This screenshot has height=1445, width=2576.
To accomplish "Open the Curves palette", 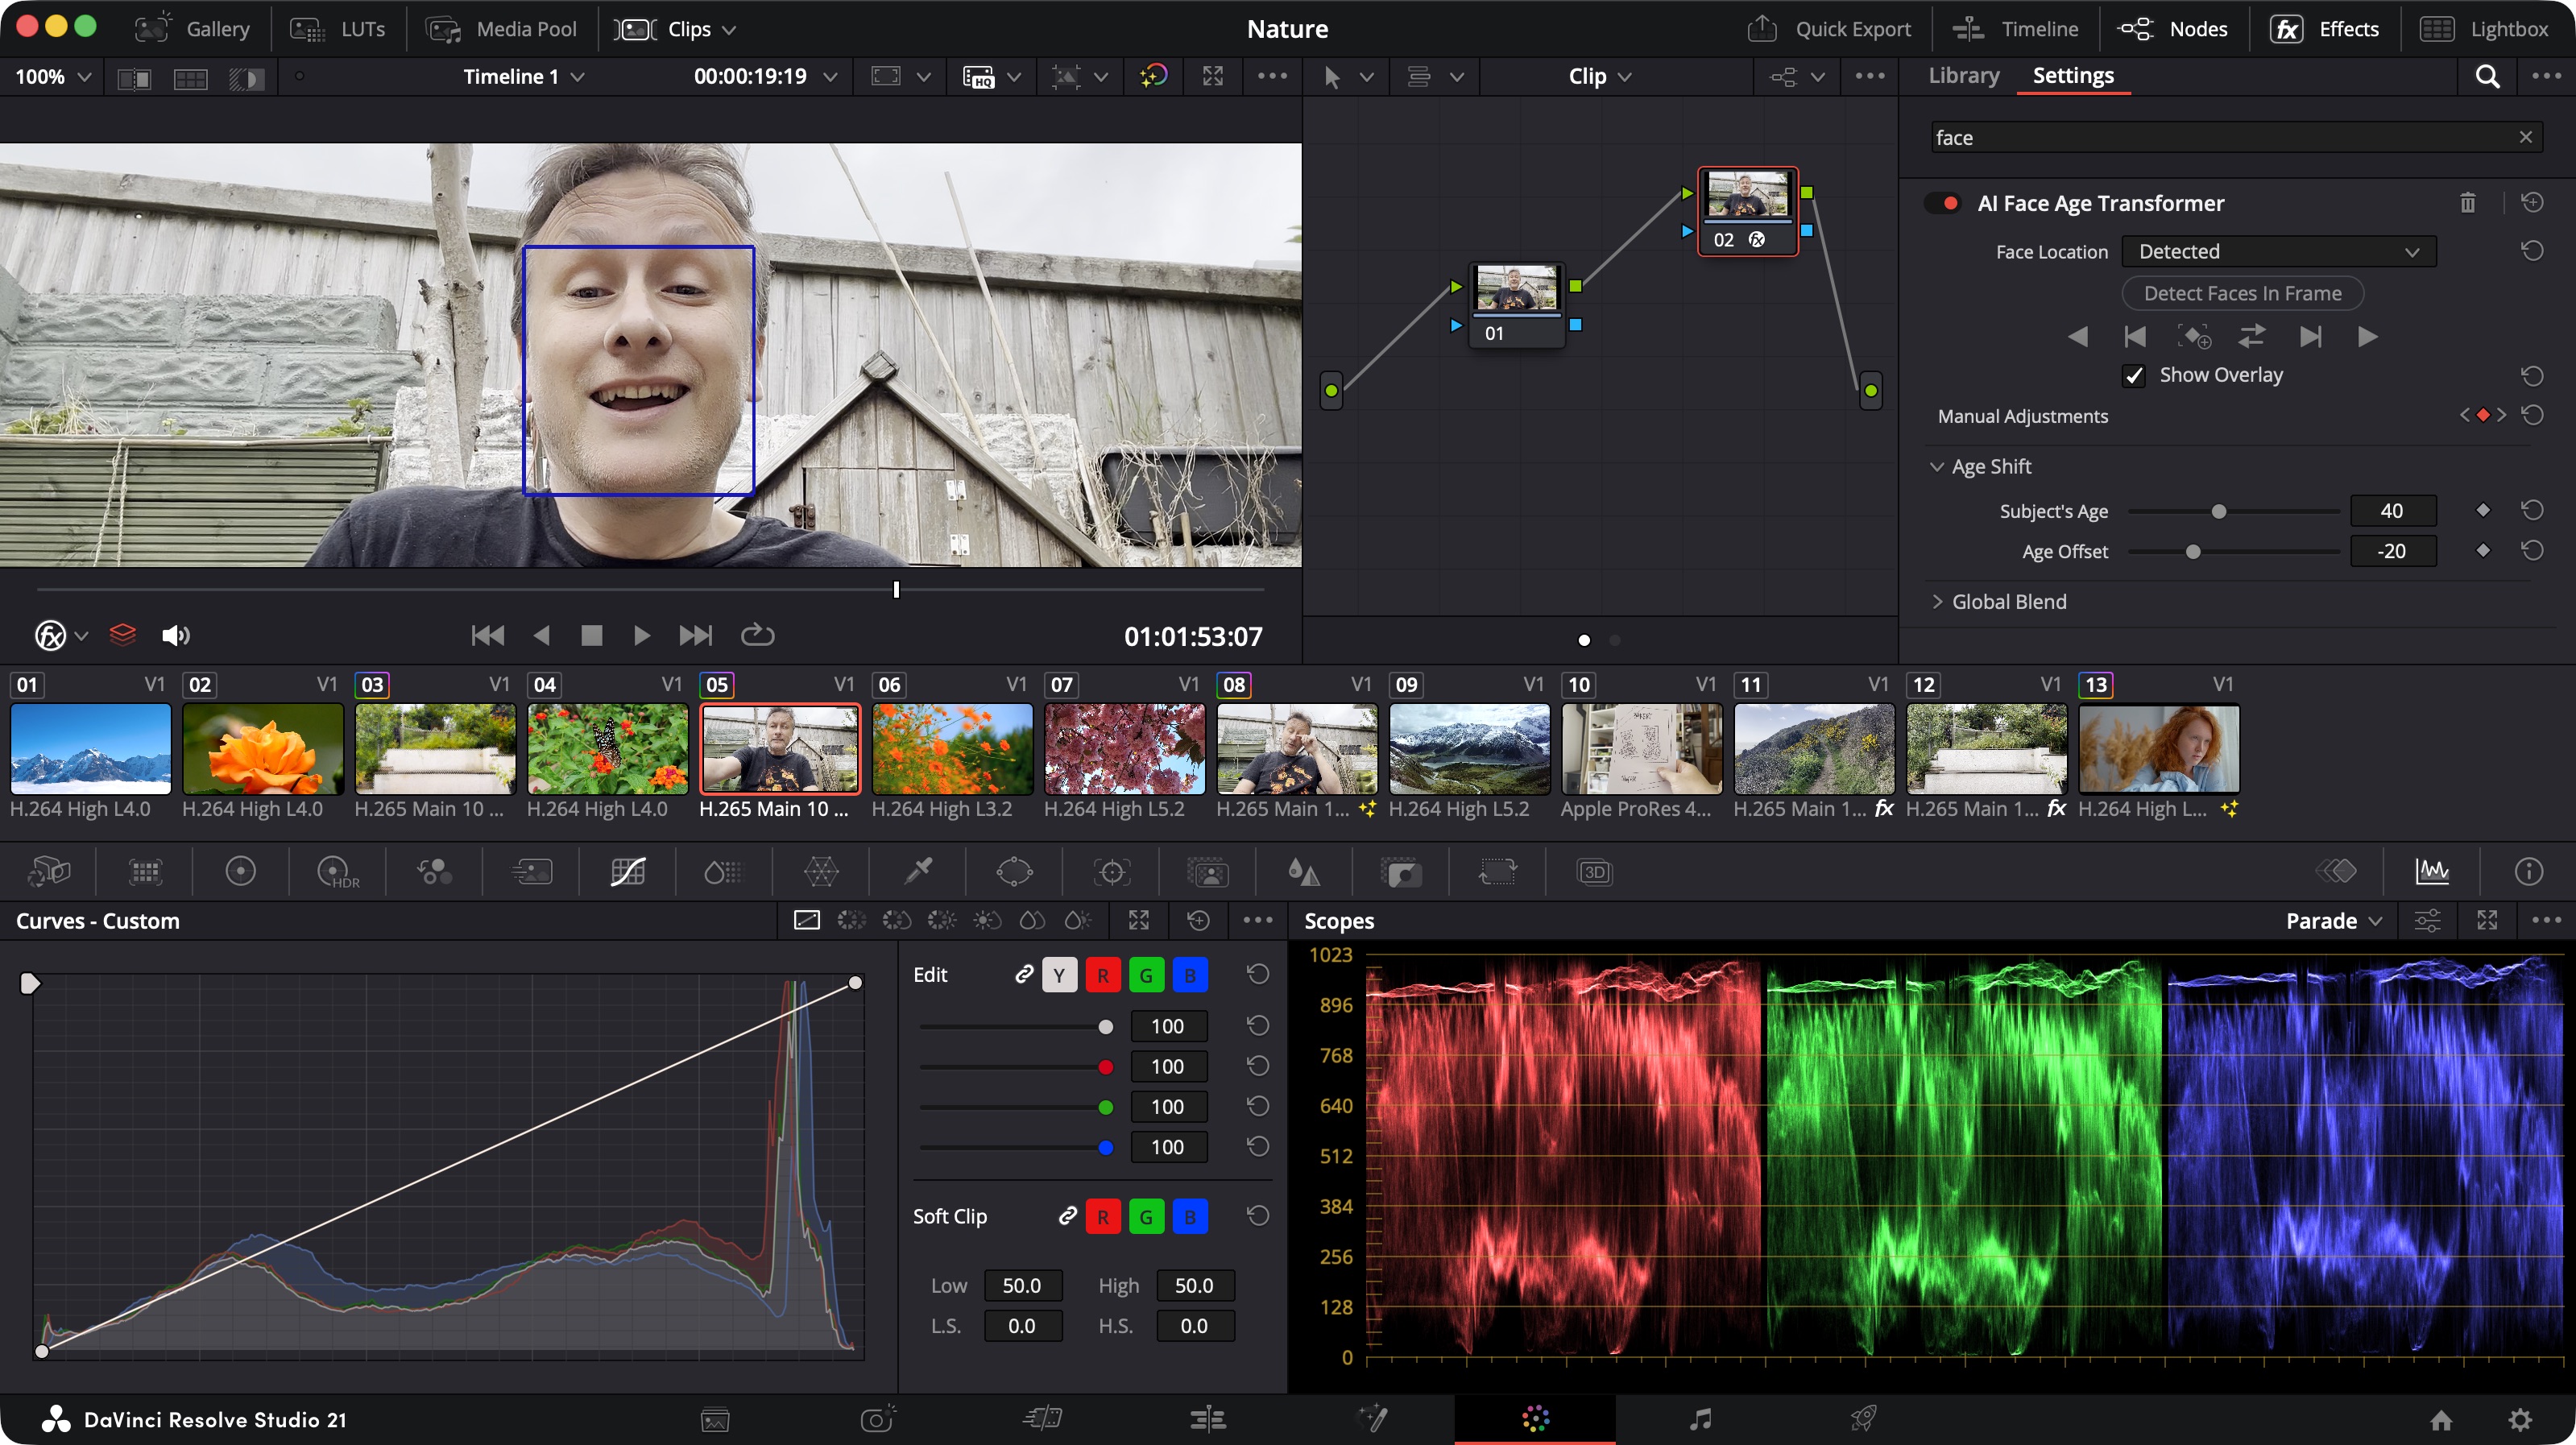I will pyautogui.click(x=627, y=871).
